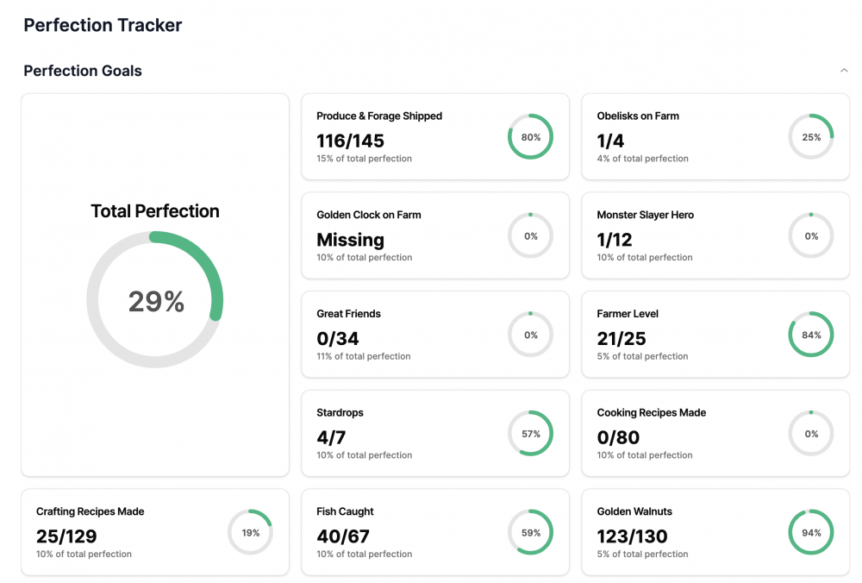Click the Produce & Forage Shipped 80% ring
Viewport: 862px width, 583px height.
click(x=530, y=137)
